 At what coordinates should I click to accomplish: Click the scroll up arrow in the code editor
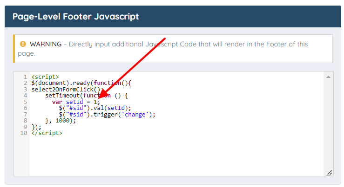pyautogui.click(x=328, y=77)
